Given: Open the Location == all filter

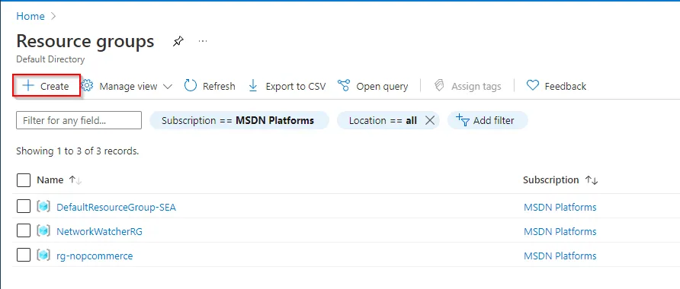Looking at the screenshot, I should 383,120.
